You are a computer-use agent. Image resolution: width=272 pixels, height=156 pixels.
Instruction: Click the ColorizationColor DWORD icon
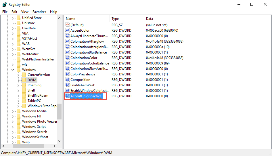pos(68,58)
